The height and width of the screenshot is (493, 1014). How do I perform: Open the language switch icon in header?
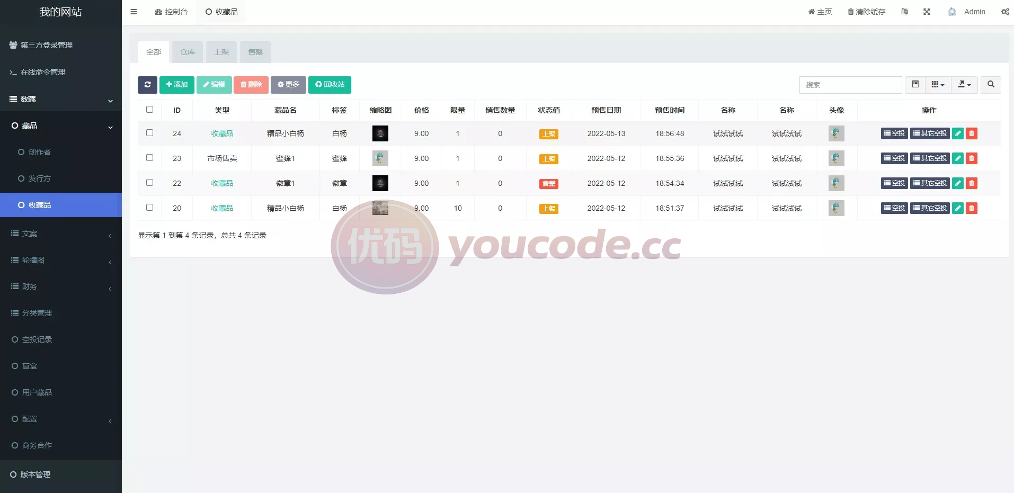(904, 12)
